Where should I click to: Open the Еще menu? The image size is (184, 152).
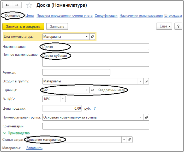click(x=164, y=26)
